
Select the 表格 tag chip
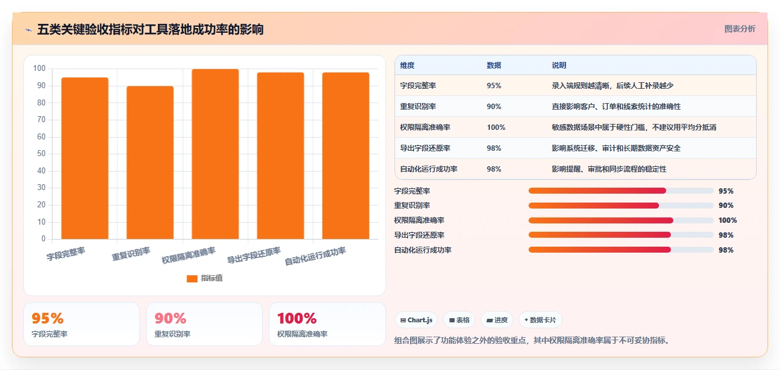pos(459,320)
